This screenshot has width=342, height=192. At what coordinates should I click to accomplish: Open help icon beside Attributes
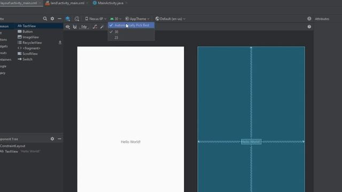pos(309,19)
